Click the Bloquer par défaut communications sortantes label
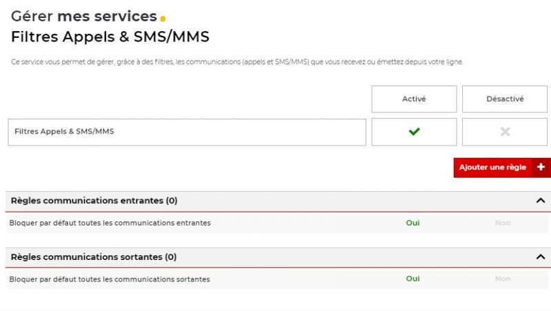 click(x=110, y=279)
